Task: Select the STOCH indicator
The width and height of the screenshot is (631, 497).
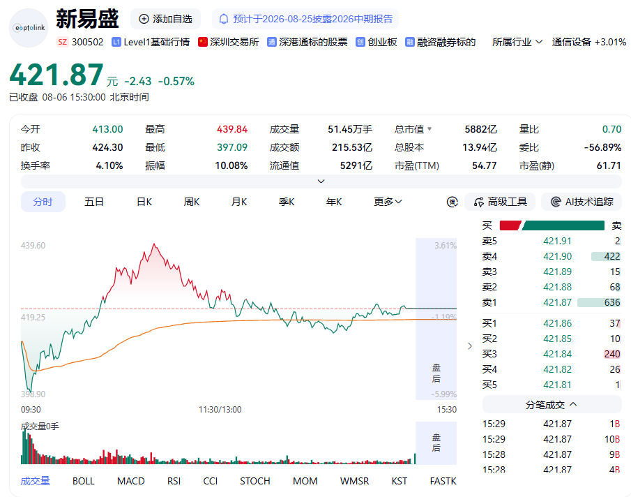Action: click(x=254, y=481)
